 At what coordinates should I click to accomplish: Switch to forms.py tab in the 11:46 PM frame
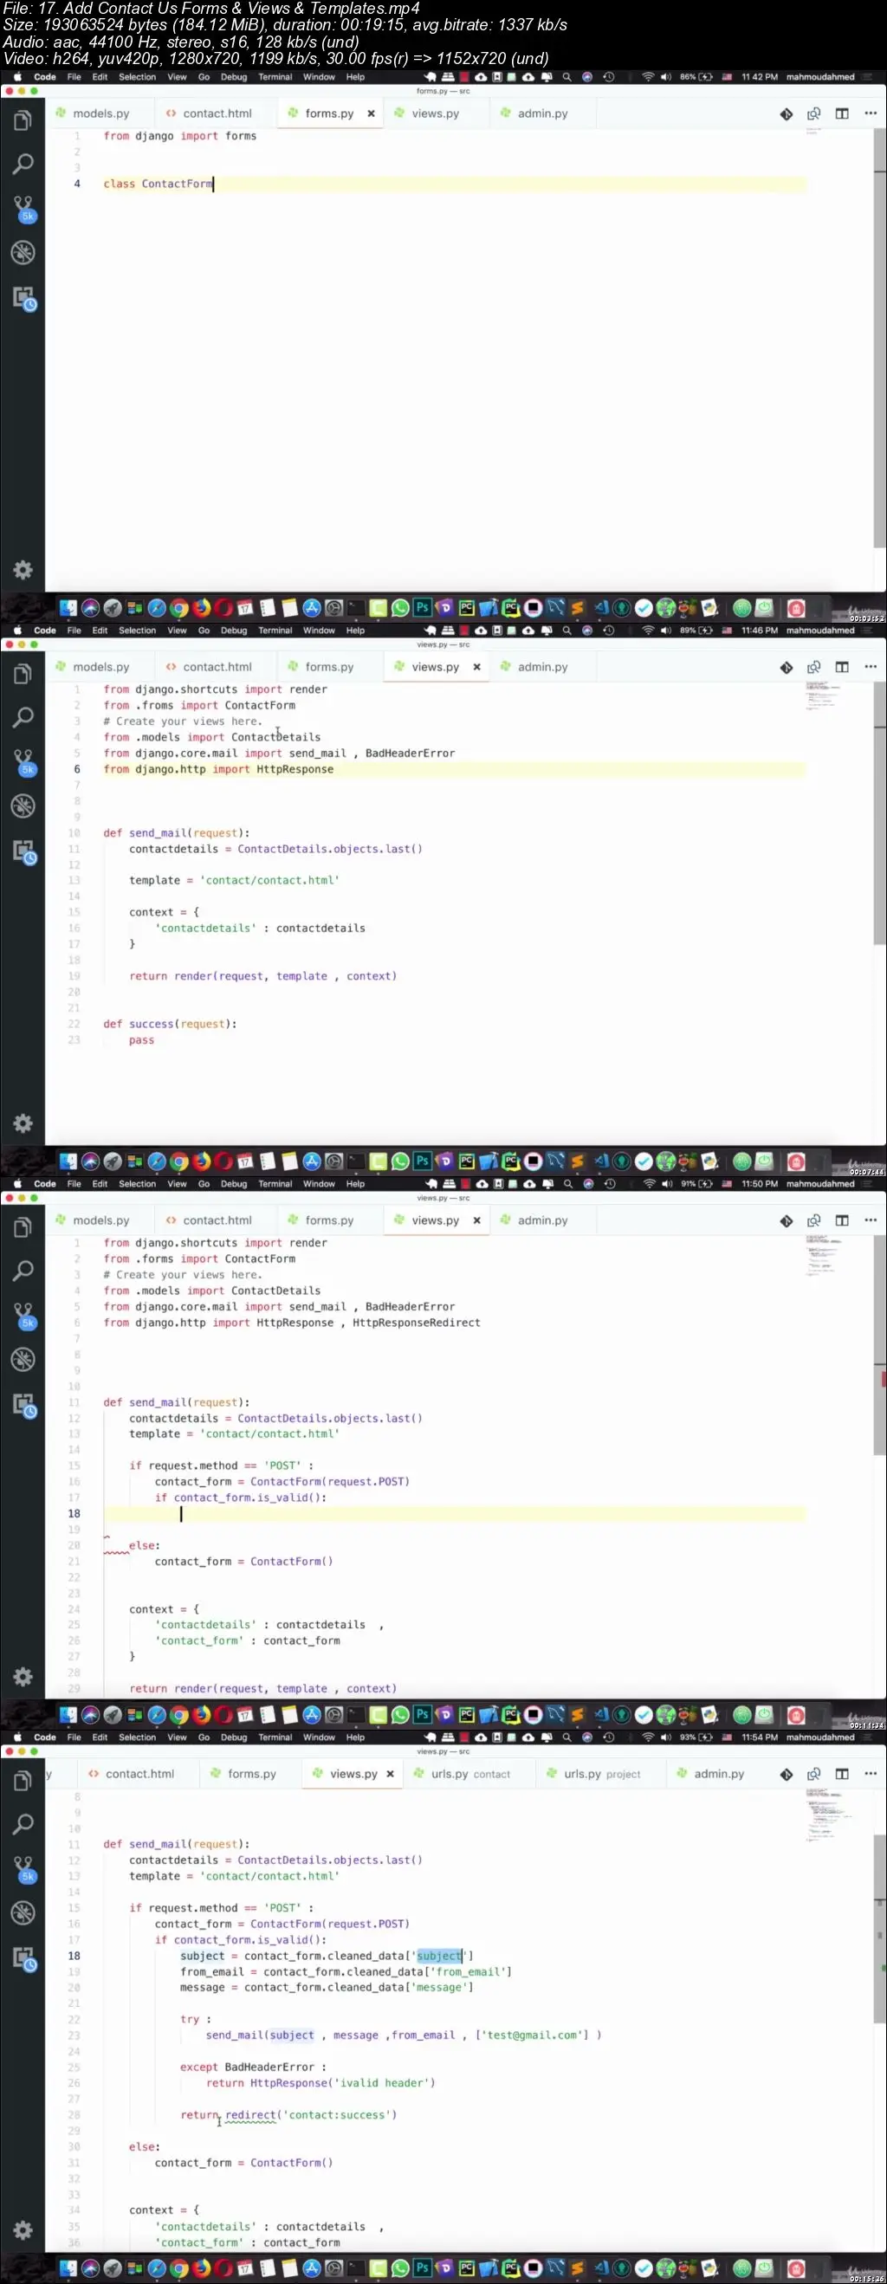coord(321,667)
